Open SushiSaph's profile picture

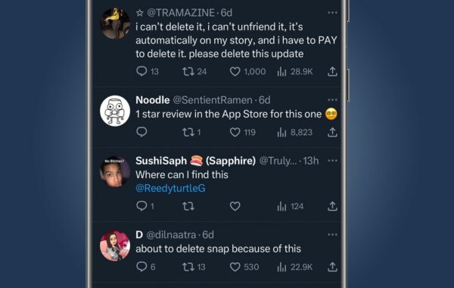[x=115, y=172]
